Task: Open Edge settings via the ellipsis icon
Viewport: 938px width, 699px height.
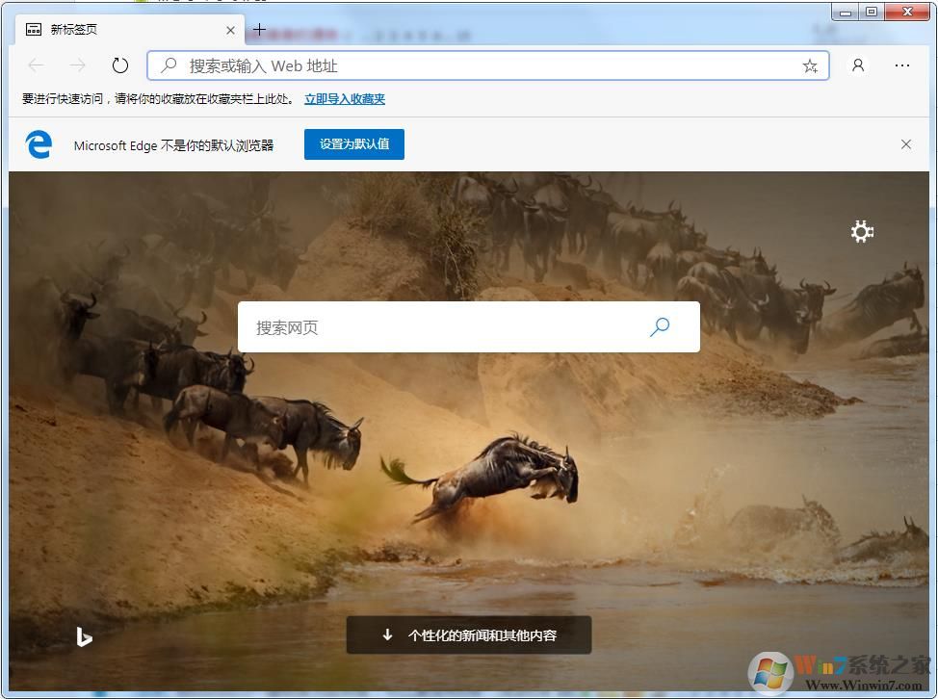Action: point(902,65)
